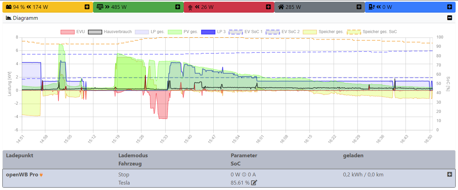Click the battery icon in yellow card
The width and height of the screenshot is (458, 190).
click(x=9, y=7)
